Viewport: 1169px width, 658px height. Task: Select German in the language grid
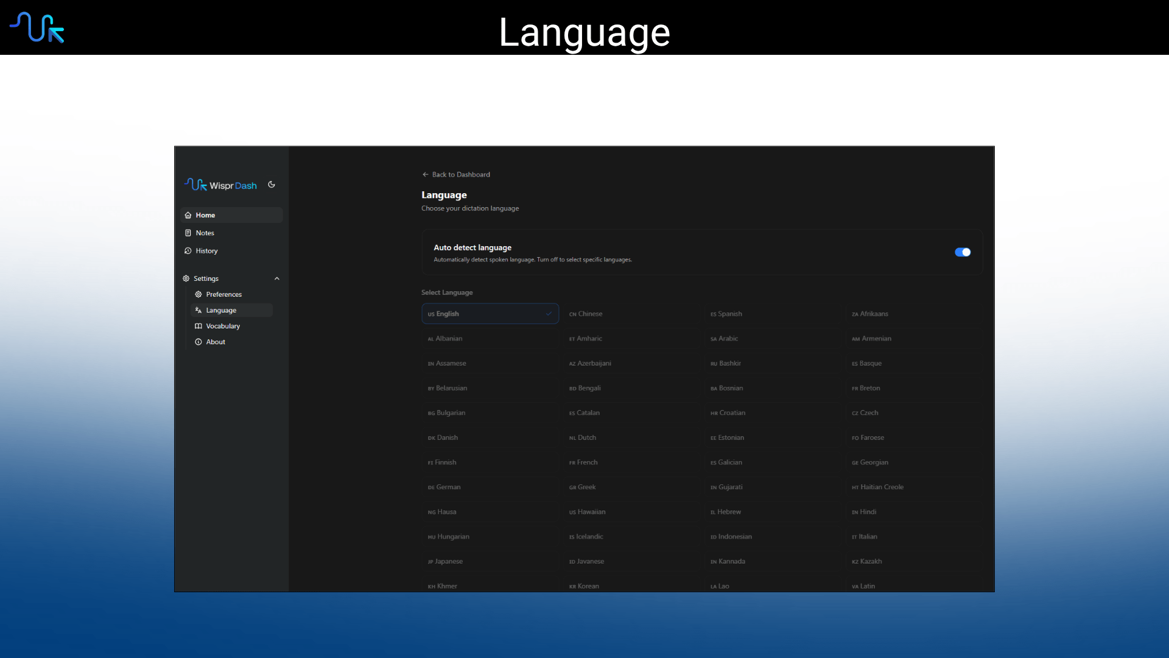490,487
